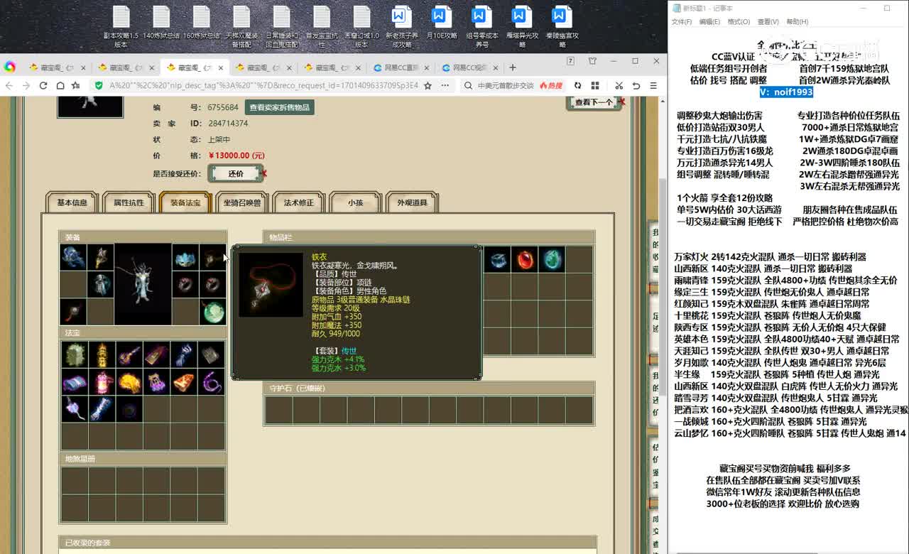Click the price text ¥13000.00
Screen dimensions: 909x554
236,156
